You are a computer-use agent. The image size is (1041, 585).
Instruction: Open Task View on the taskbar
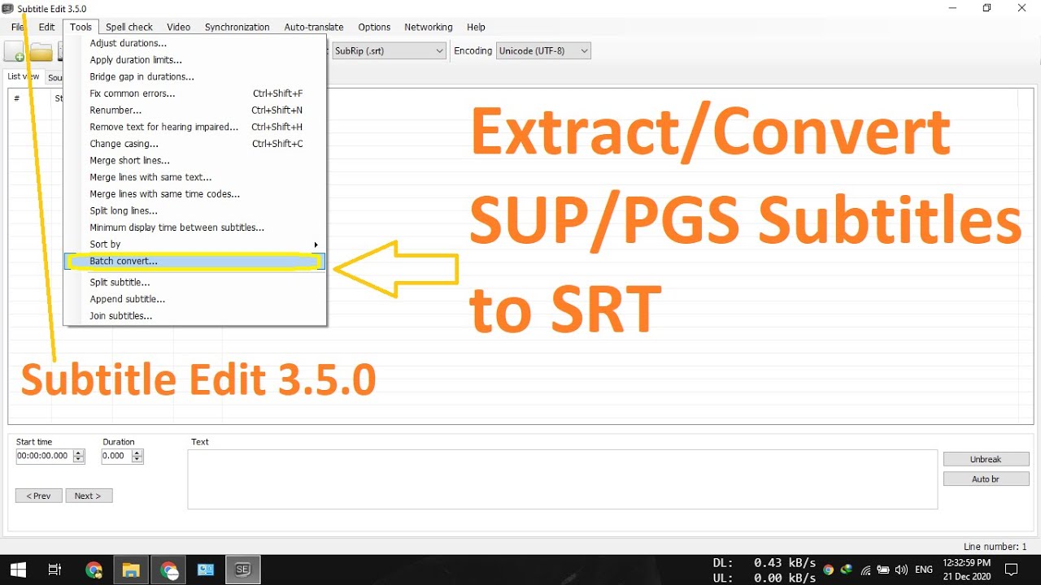pyautogui.click(x=54, y=570)
